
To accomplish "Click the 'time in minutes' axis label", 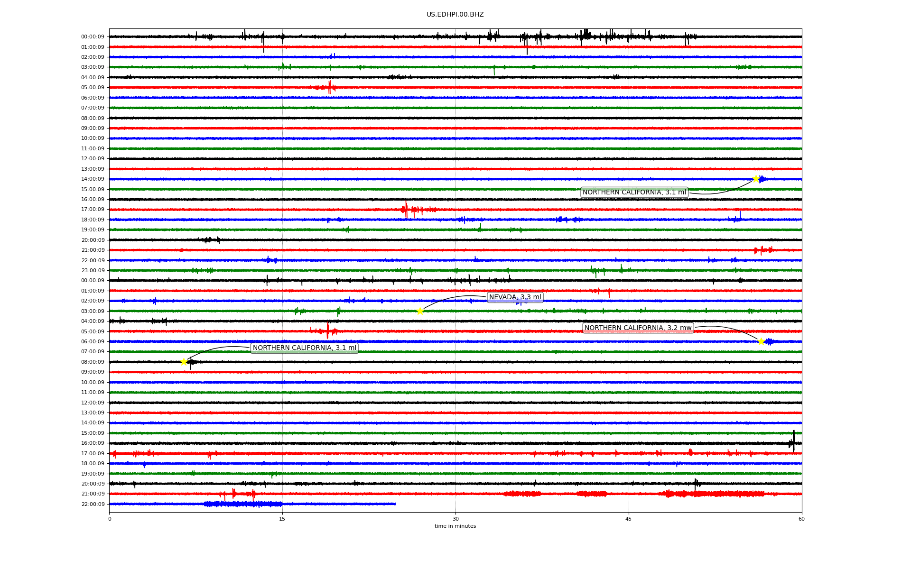I will pos(455,526).
